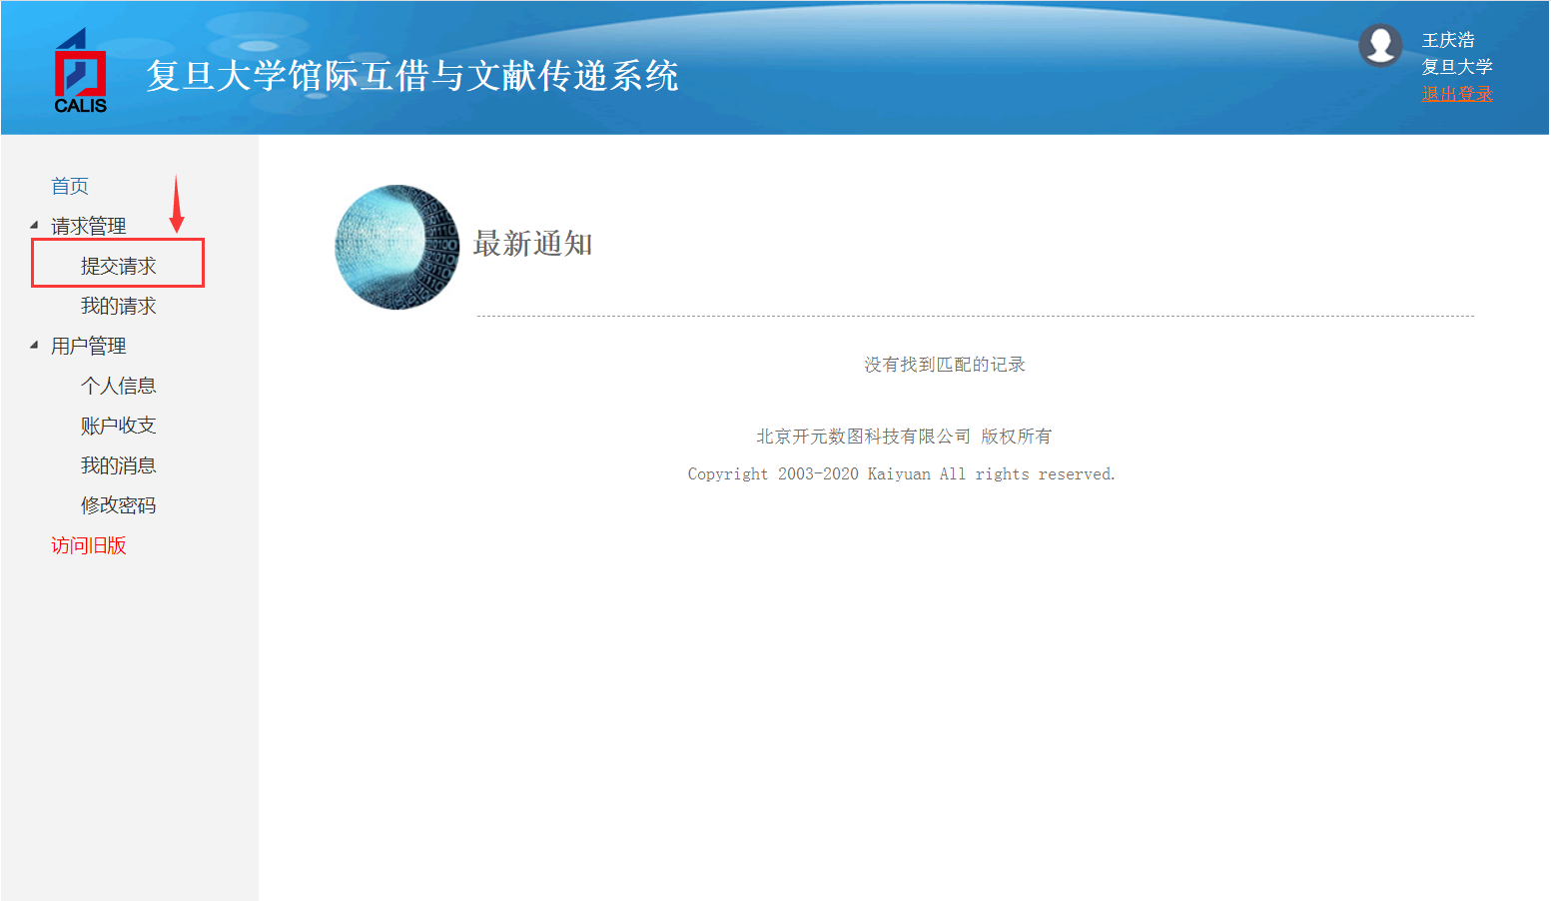The image size is (1551, 901).
Task: Click the user avatar icon
Action: pyautogui.click(x=1380, y=45)
